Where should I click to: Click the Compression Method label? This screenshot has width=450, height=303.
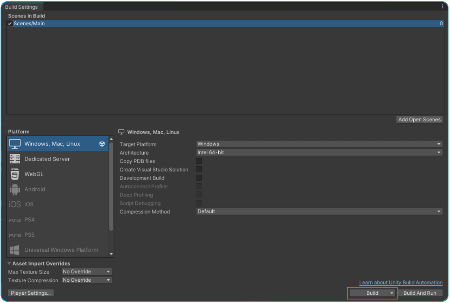(x=144, y=212)
